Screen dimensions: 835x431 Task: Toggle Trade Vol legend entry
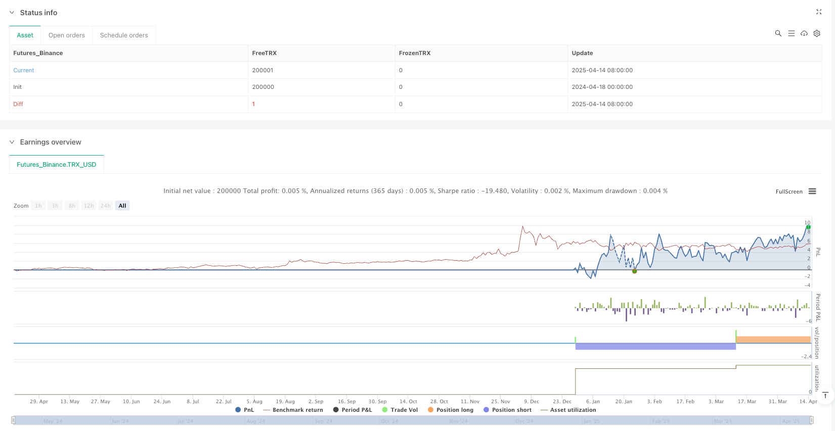pos(400,410)
